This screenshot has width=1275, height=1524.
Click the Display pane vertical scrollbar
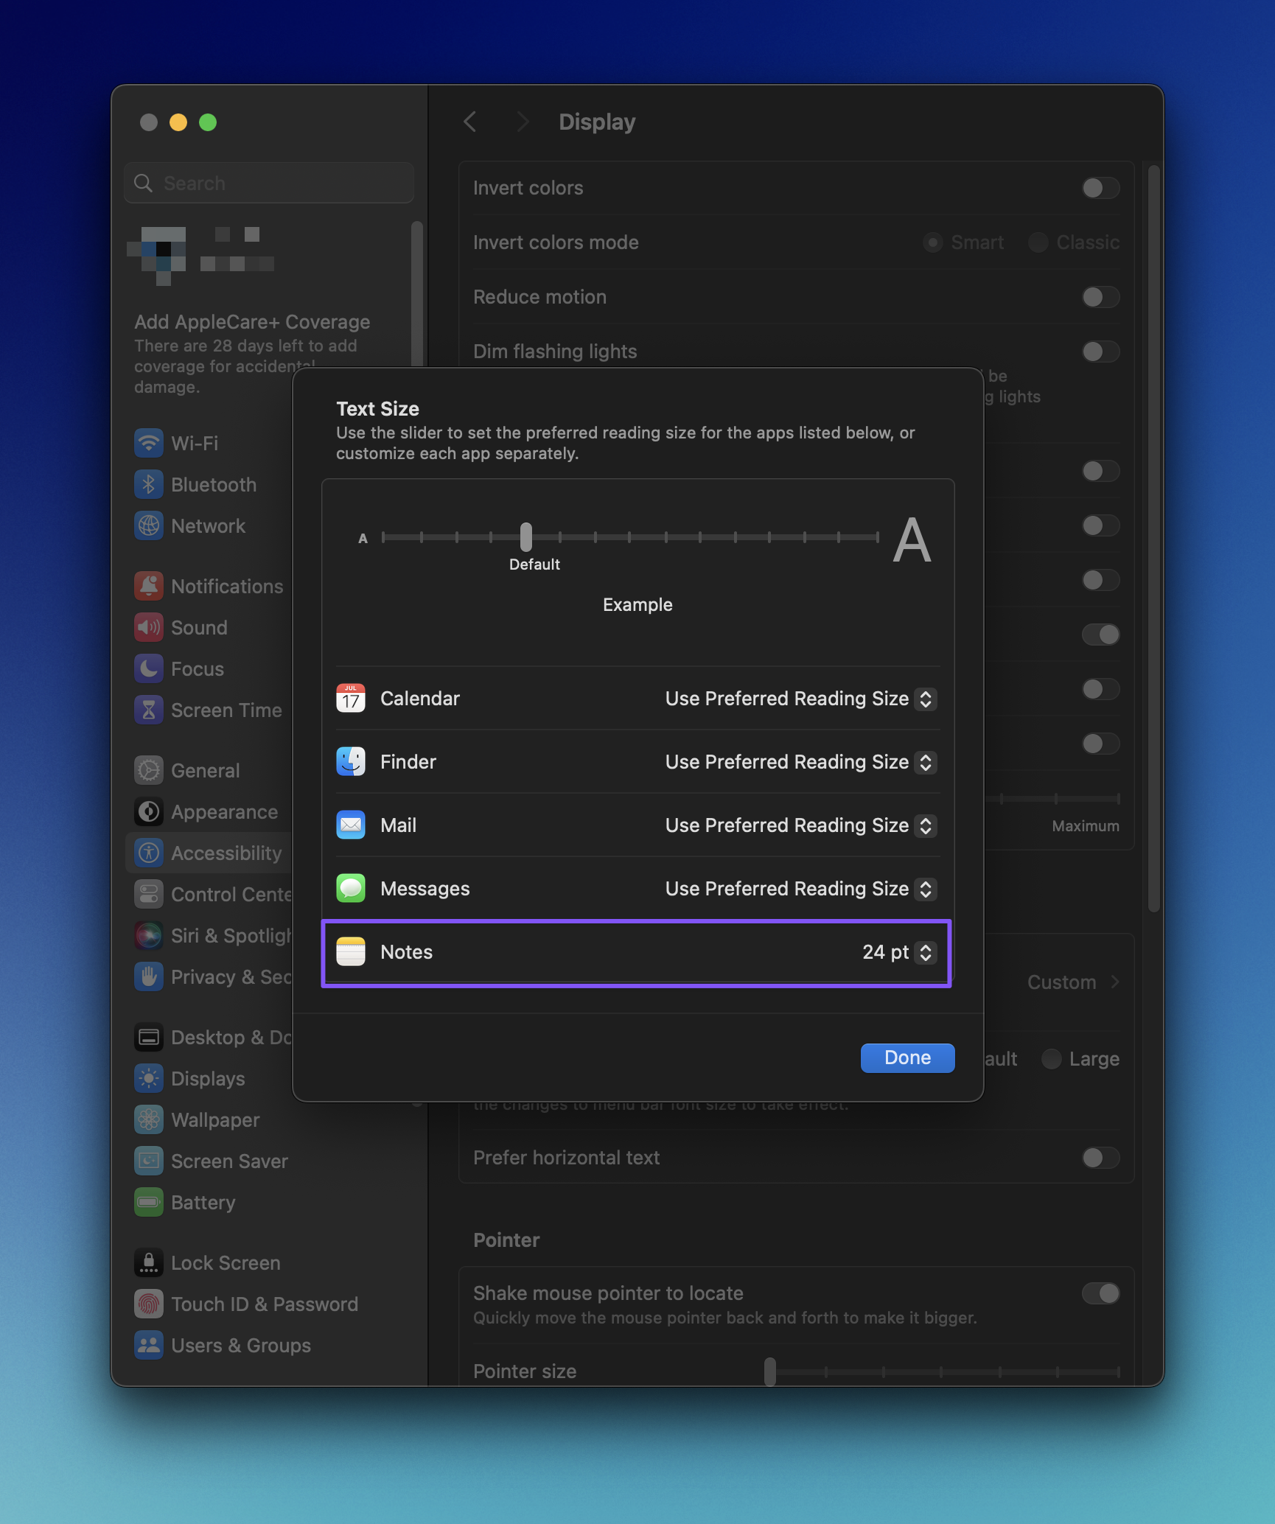coord(1154,538)
